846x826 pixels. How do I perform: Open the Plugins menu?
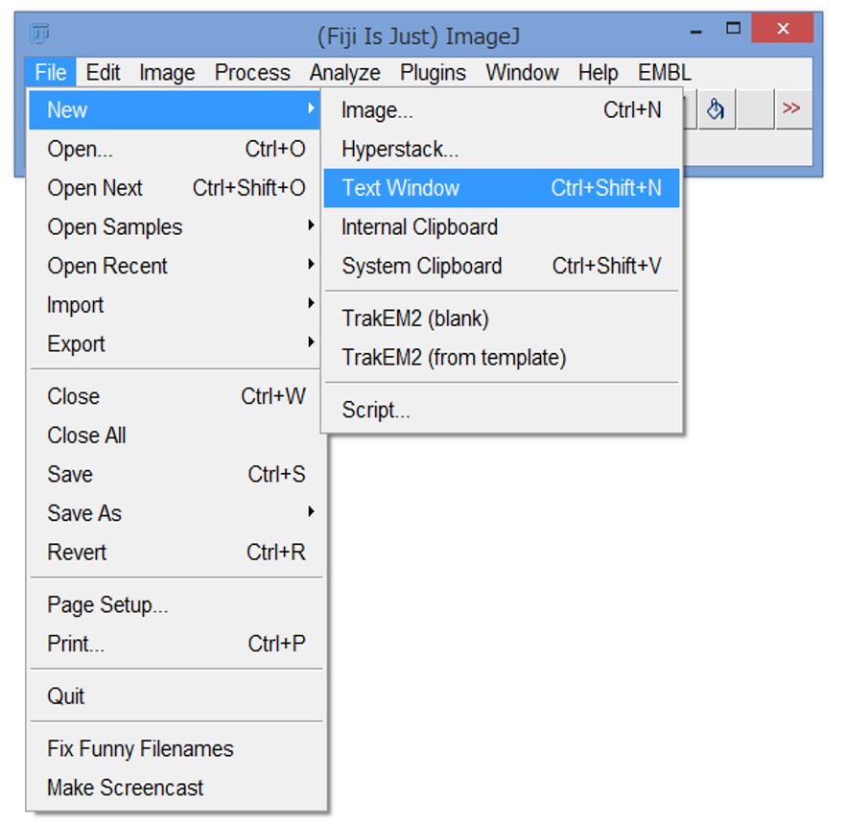[433, 72]
